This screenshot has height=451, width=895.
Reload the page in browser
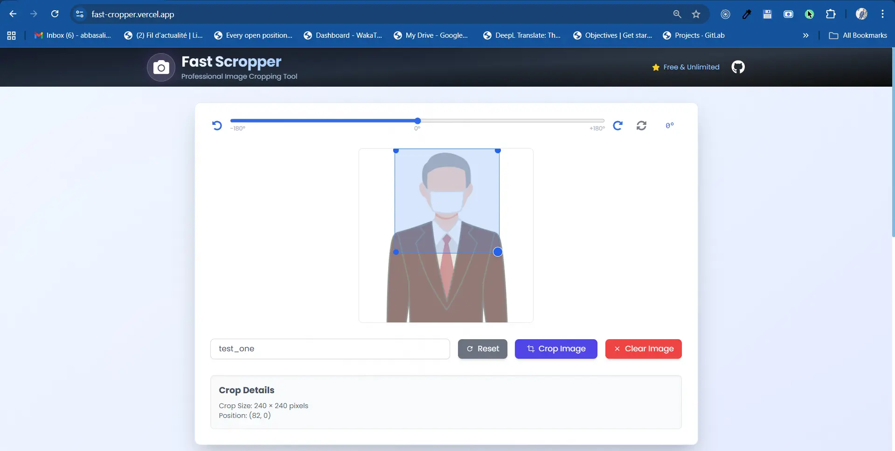[55, 14]
